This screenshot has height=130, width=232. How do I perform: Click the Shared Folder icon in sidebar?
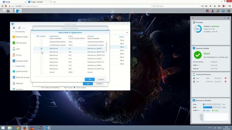click(14, 37)
